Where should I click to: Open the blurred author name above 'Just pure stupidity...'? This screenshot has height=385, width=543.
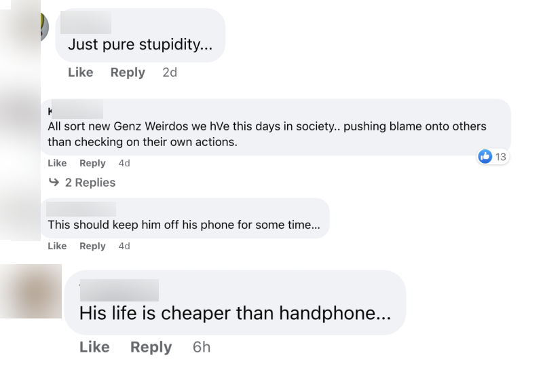point(86,22)
